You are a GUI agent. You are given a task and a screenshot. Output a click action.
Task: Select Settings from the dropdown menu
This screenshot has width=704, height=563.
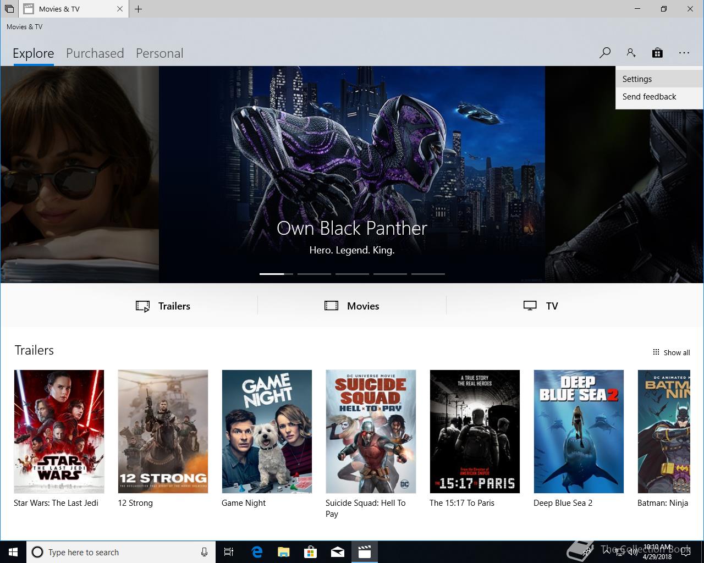(659, 79)
